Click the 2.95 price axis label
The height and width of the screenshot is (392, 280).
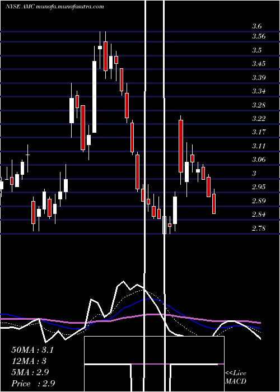pos(259,187)
